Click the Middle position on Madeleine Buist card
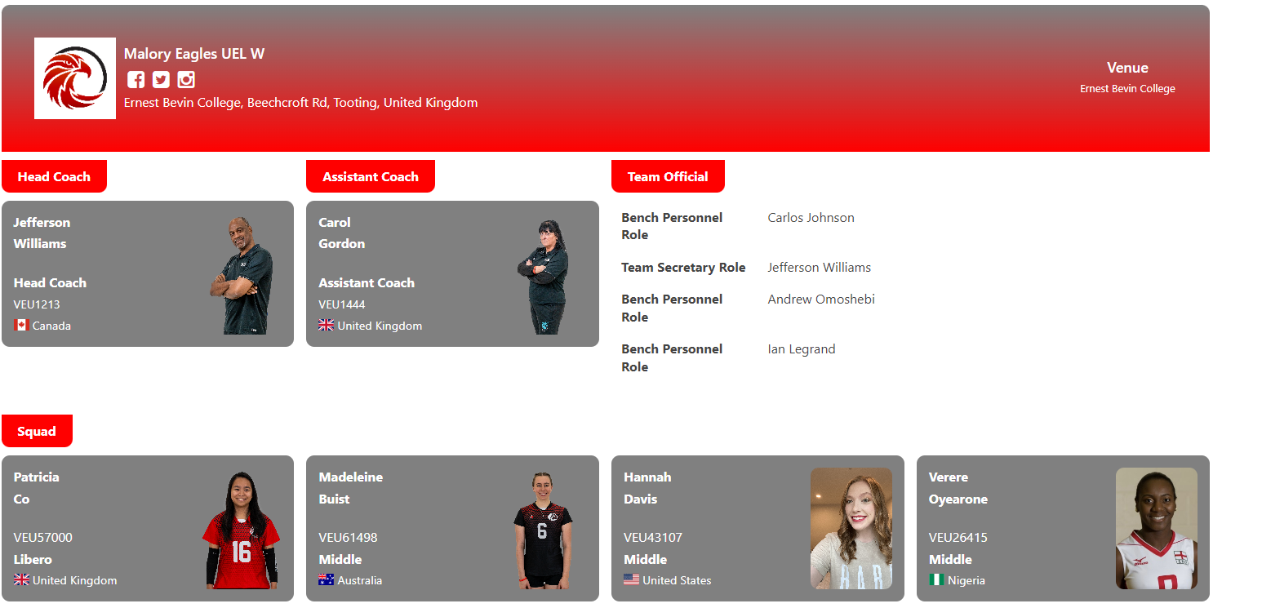 point(340,559)
